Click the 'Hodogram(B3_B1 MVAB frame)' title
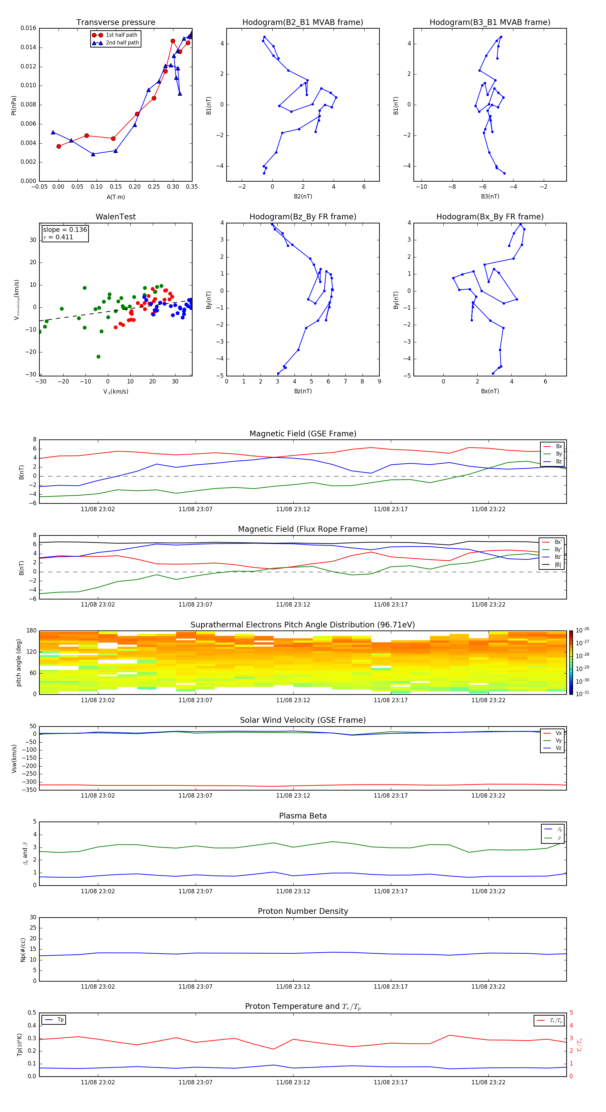Image resolution: width=606 pixels, height=1112 pixels. [x=490, y=23]
